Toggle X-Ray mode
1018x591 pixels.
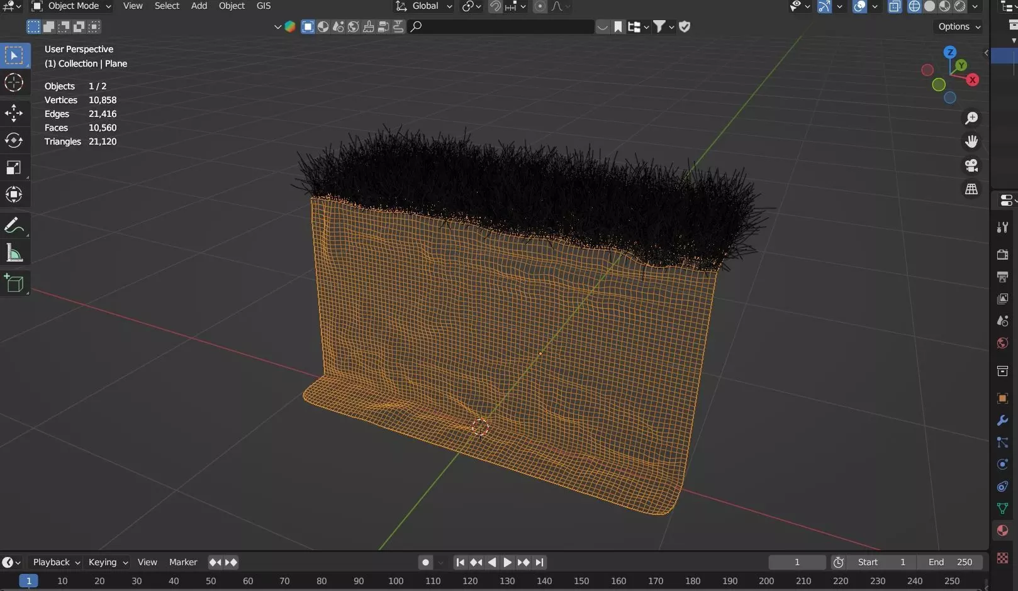click(895, 6)
